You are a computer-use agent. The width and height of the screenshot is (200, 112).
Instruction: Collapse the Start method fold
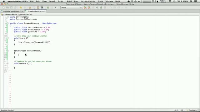point(8,38)
